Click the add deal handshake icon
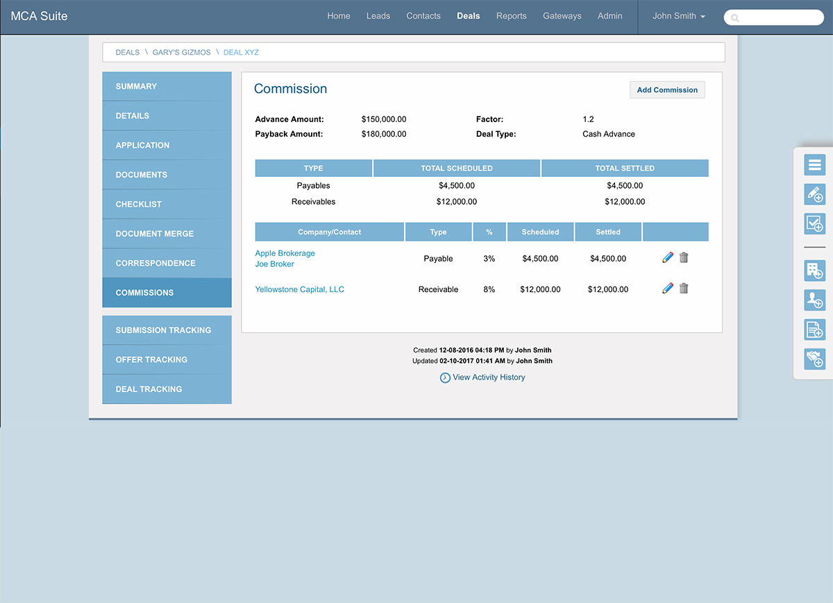The width and height of the screenshot is (833, 603). click(814, 359)
